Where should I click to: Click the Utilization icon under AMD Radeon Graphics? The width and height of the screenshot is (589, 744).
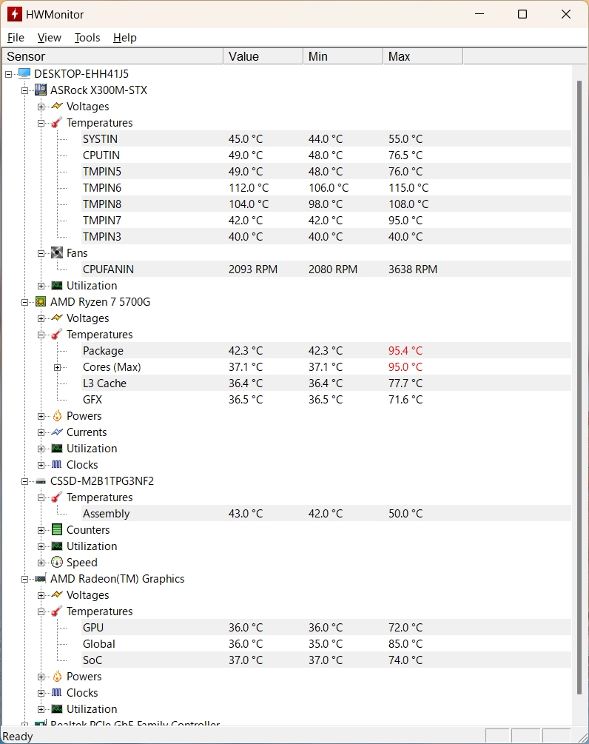point(57,708)
